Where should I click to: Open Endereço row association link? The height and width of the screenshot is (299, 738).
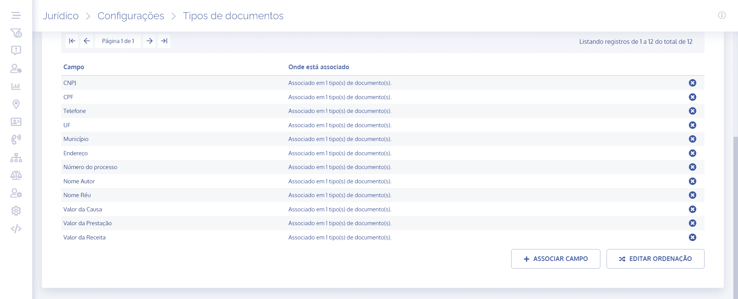point(340,153)
